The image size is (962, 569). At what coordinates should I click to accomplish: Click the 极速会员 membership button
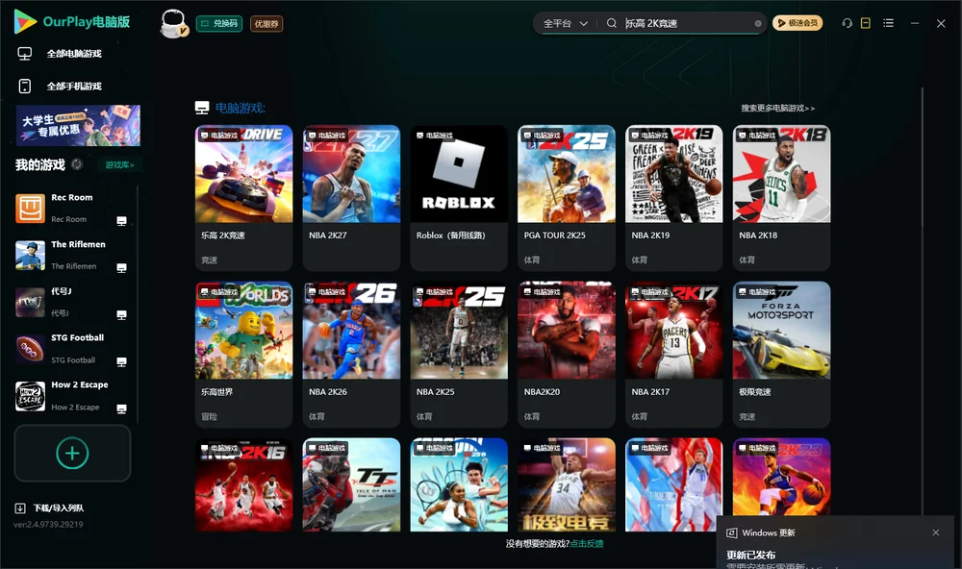(797, 23)
